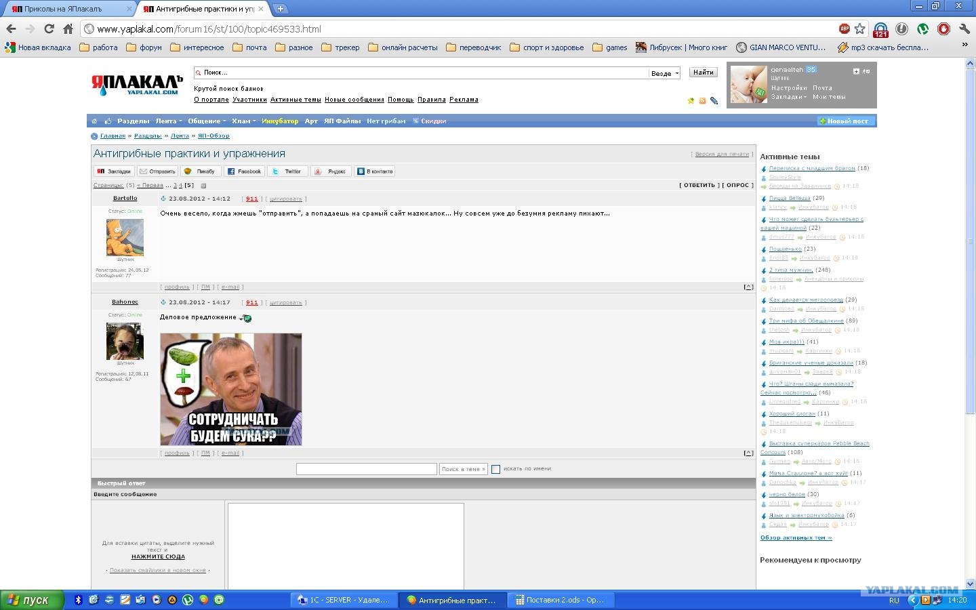
Task: Open the RSS feed icon near search
Action: (702, 101)
